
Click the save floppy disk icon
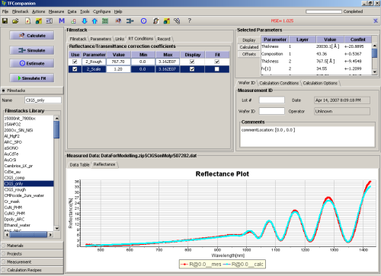pyautogui.click(x=5, y=21)
